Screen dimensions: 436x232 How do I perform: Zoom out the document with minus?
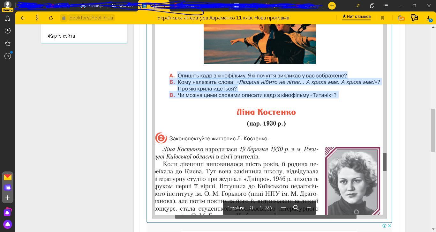283,208
